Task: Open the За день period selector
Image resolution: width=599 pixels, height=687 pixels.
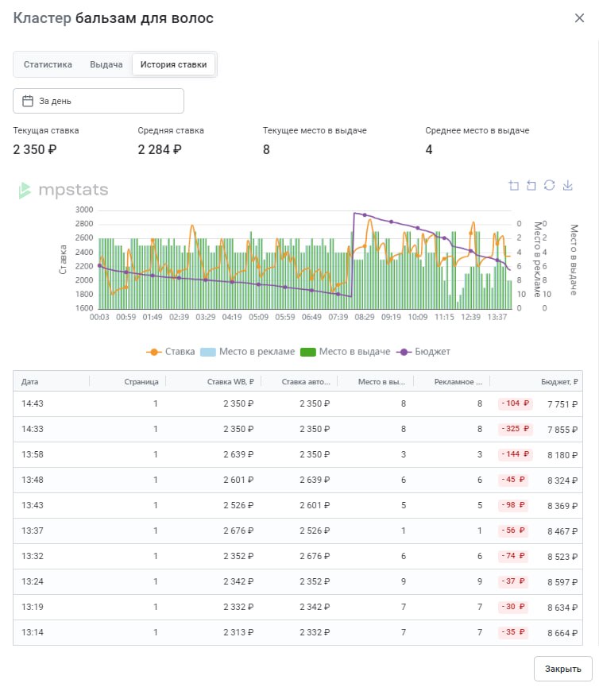Action: pyautogui.click(x=99, y=101)
